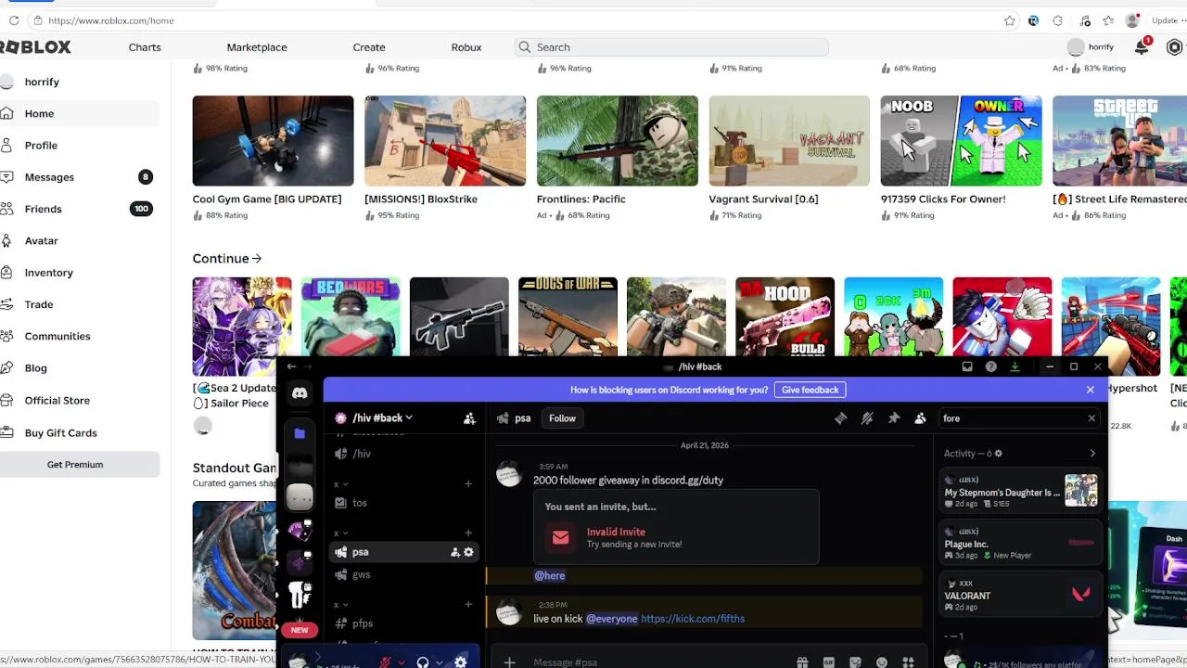Expand Continue section arrow on Roblox
This screenshot has width=1187, height=668.
[x=256, y=259]
